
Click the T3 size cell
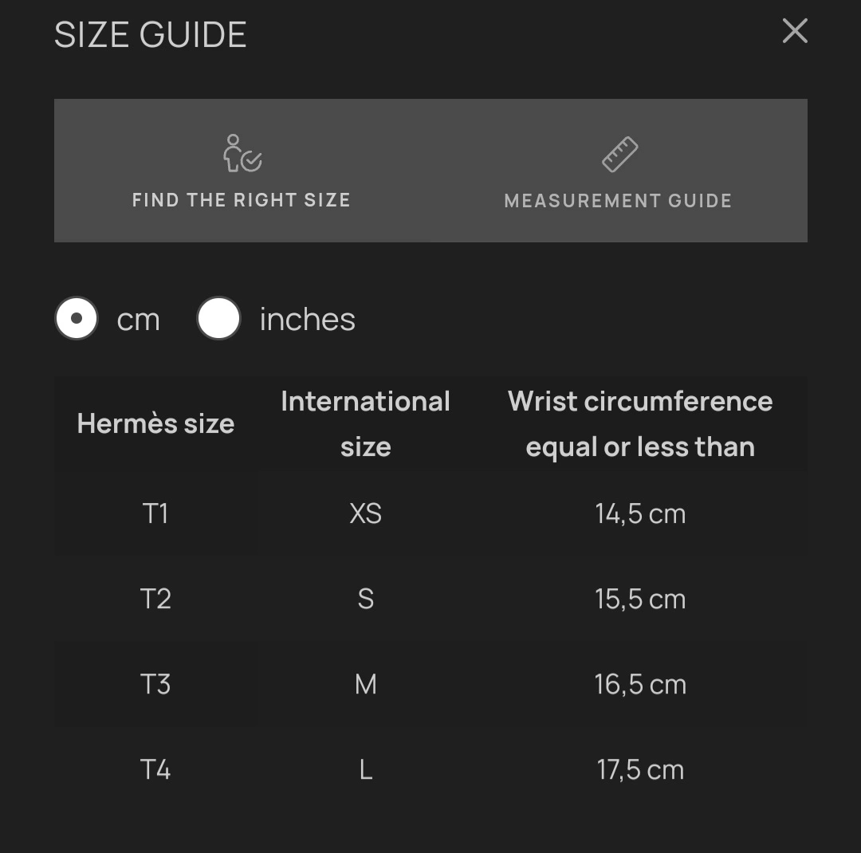tap(155, 684)
